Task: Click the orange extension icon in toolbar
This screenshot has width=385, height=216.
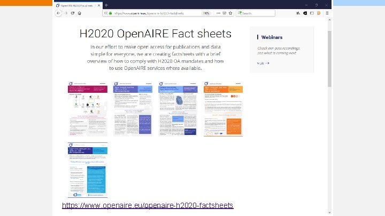Action: click(319, 13)
